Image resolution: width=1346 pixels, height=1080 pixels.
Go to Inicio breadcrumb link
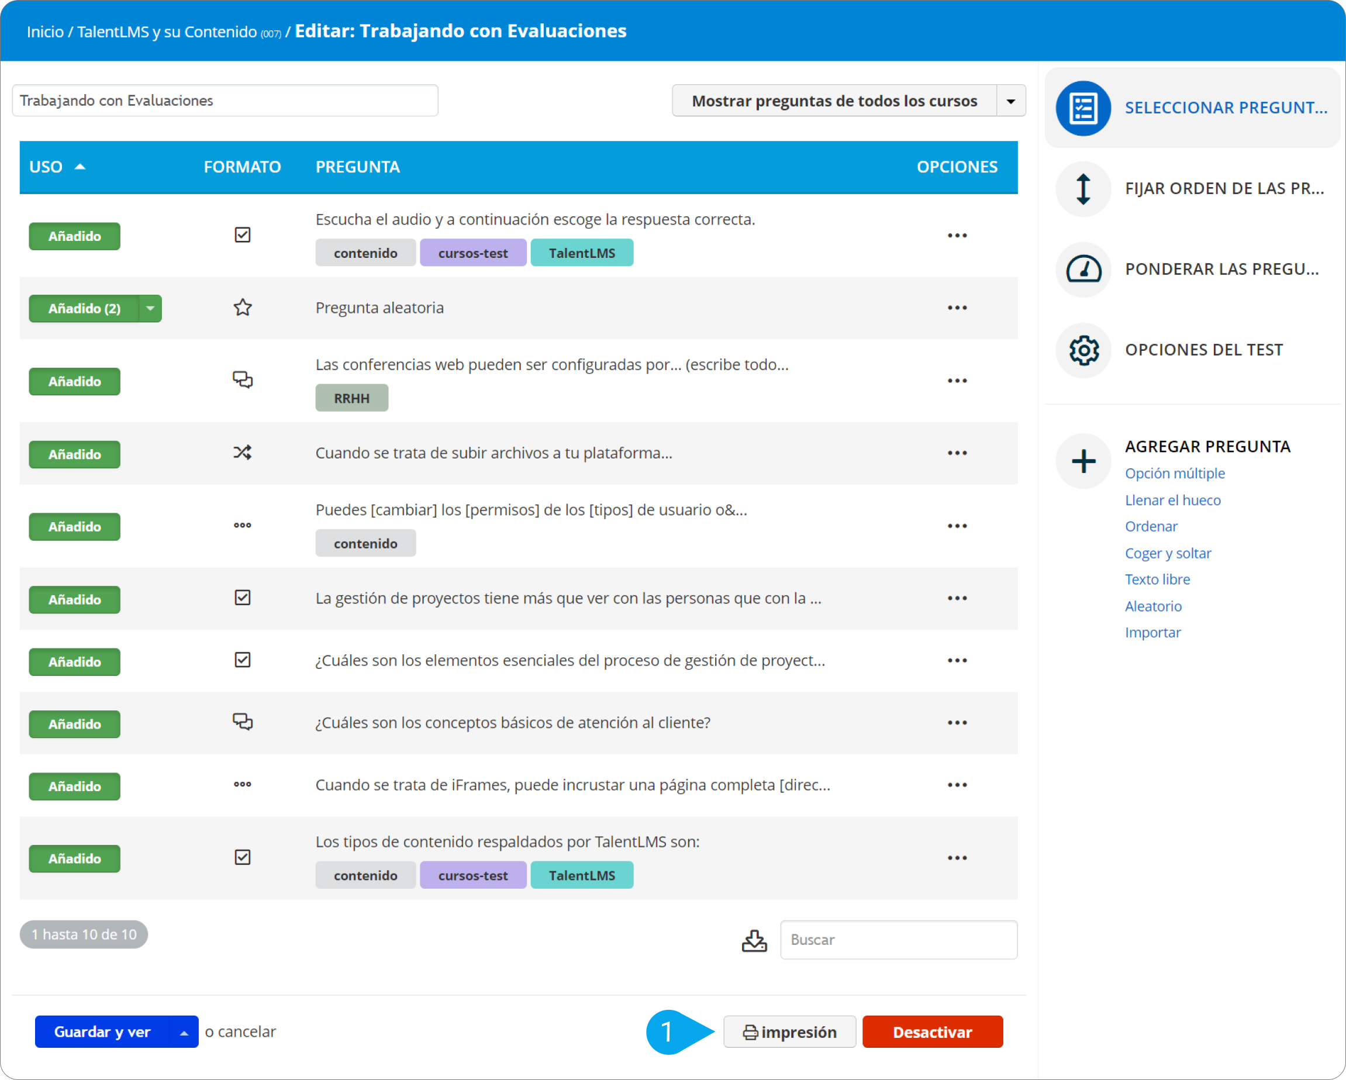(x=45, y=32)
